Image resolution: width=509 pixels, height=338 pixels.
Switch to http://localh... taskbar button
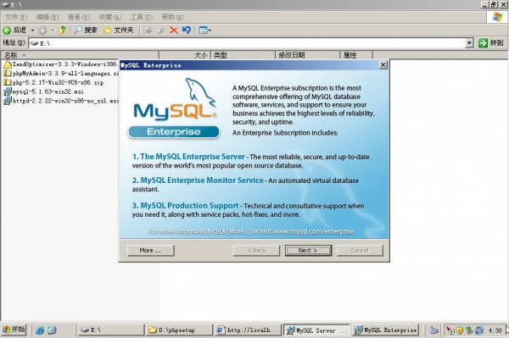(x=248, y=330)
